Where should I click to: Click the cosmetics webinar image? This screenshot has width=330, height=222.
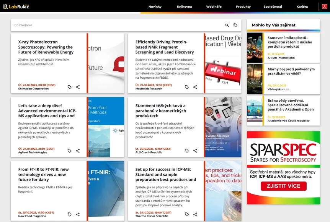coord(223,127)
